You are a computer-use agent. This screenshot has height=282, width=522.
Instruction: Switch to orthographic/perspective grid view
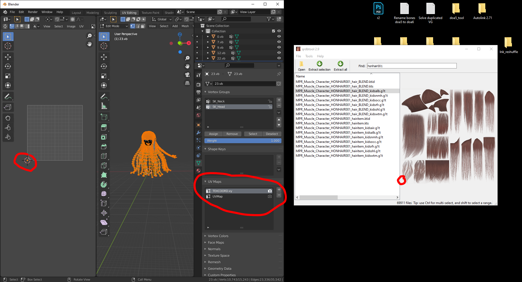click(x=187, y=83)
